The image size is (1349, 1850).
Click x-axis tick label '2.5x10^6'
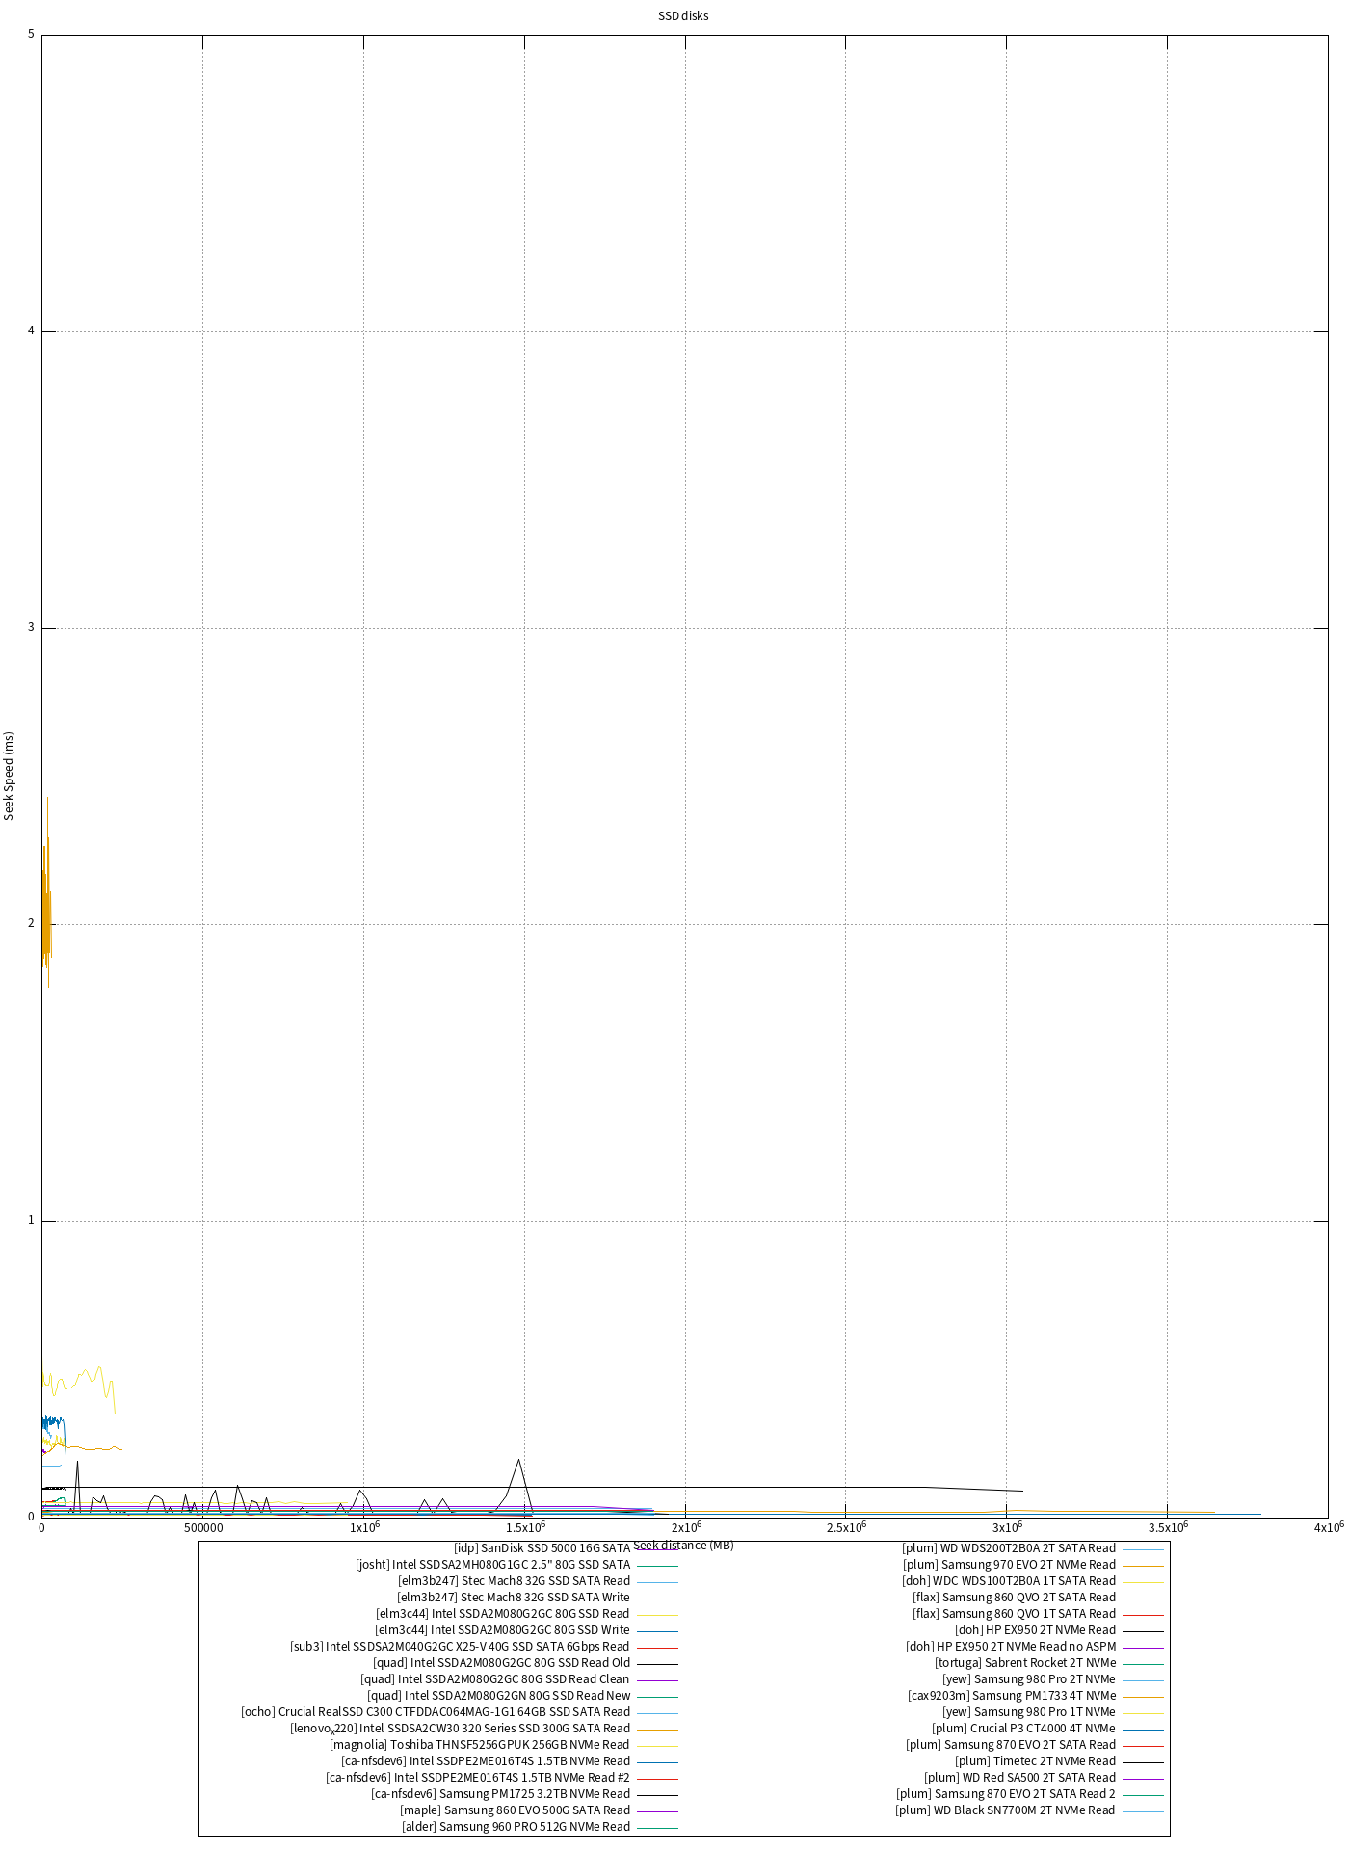click(846, 1526)
